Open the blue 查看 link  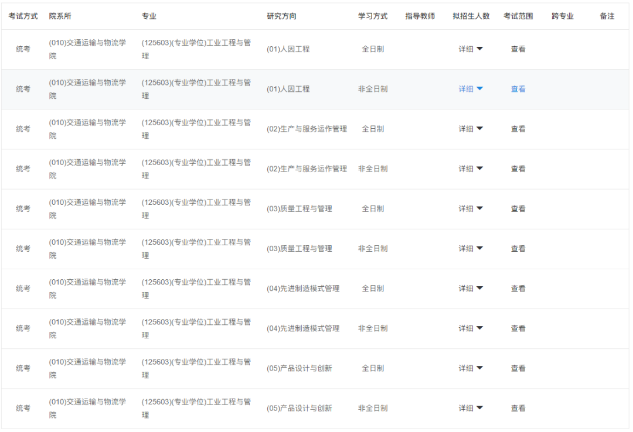click(x=518, y=89)
